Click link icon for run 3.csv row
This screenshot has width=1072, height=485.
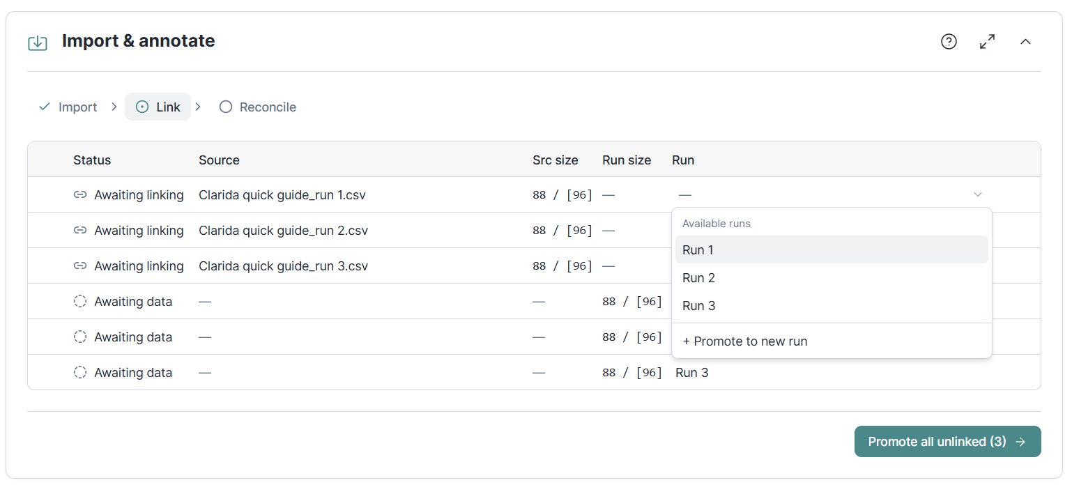click(80, 266)
